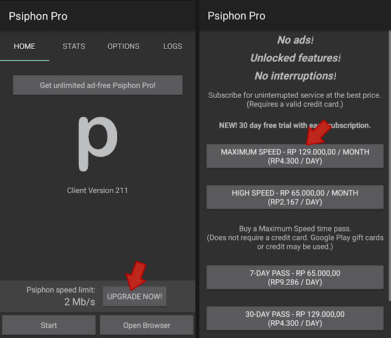Click red arrow above Maximum Speed plan
Viewport: 391px width, 338px height.
(x=318, y=133)
